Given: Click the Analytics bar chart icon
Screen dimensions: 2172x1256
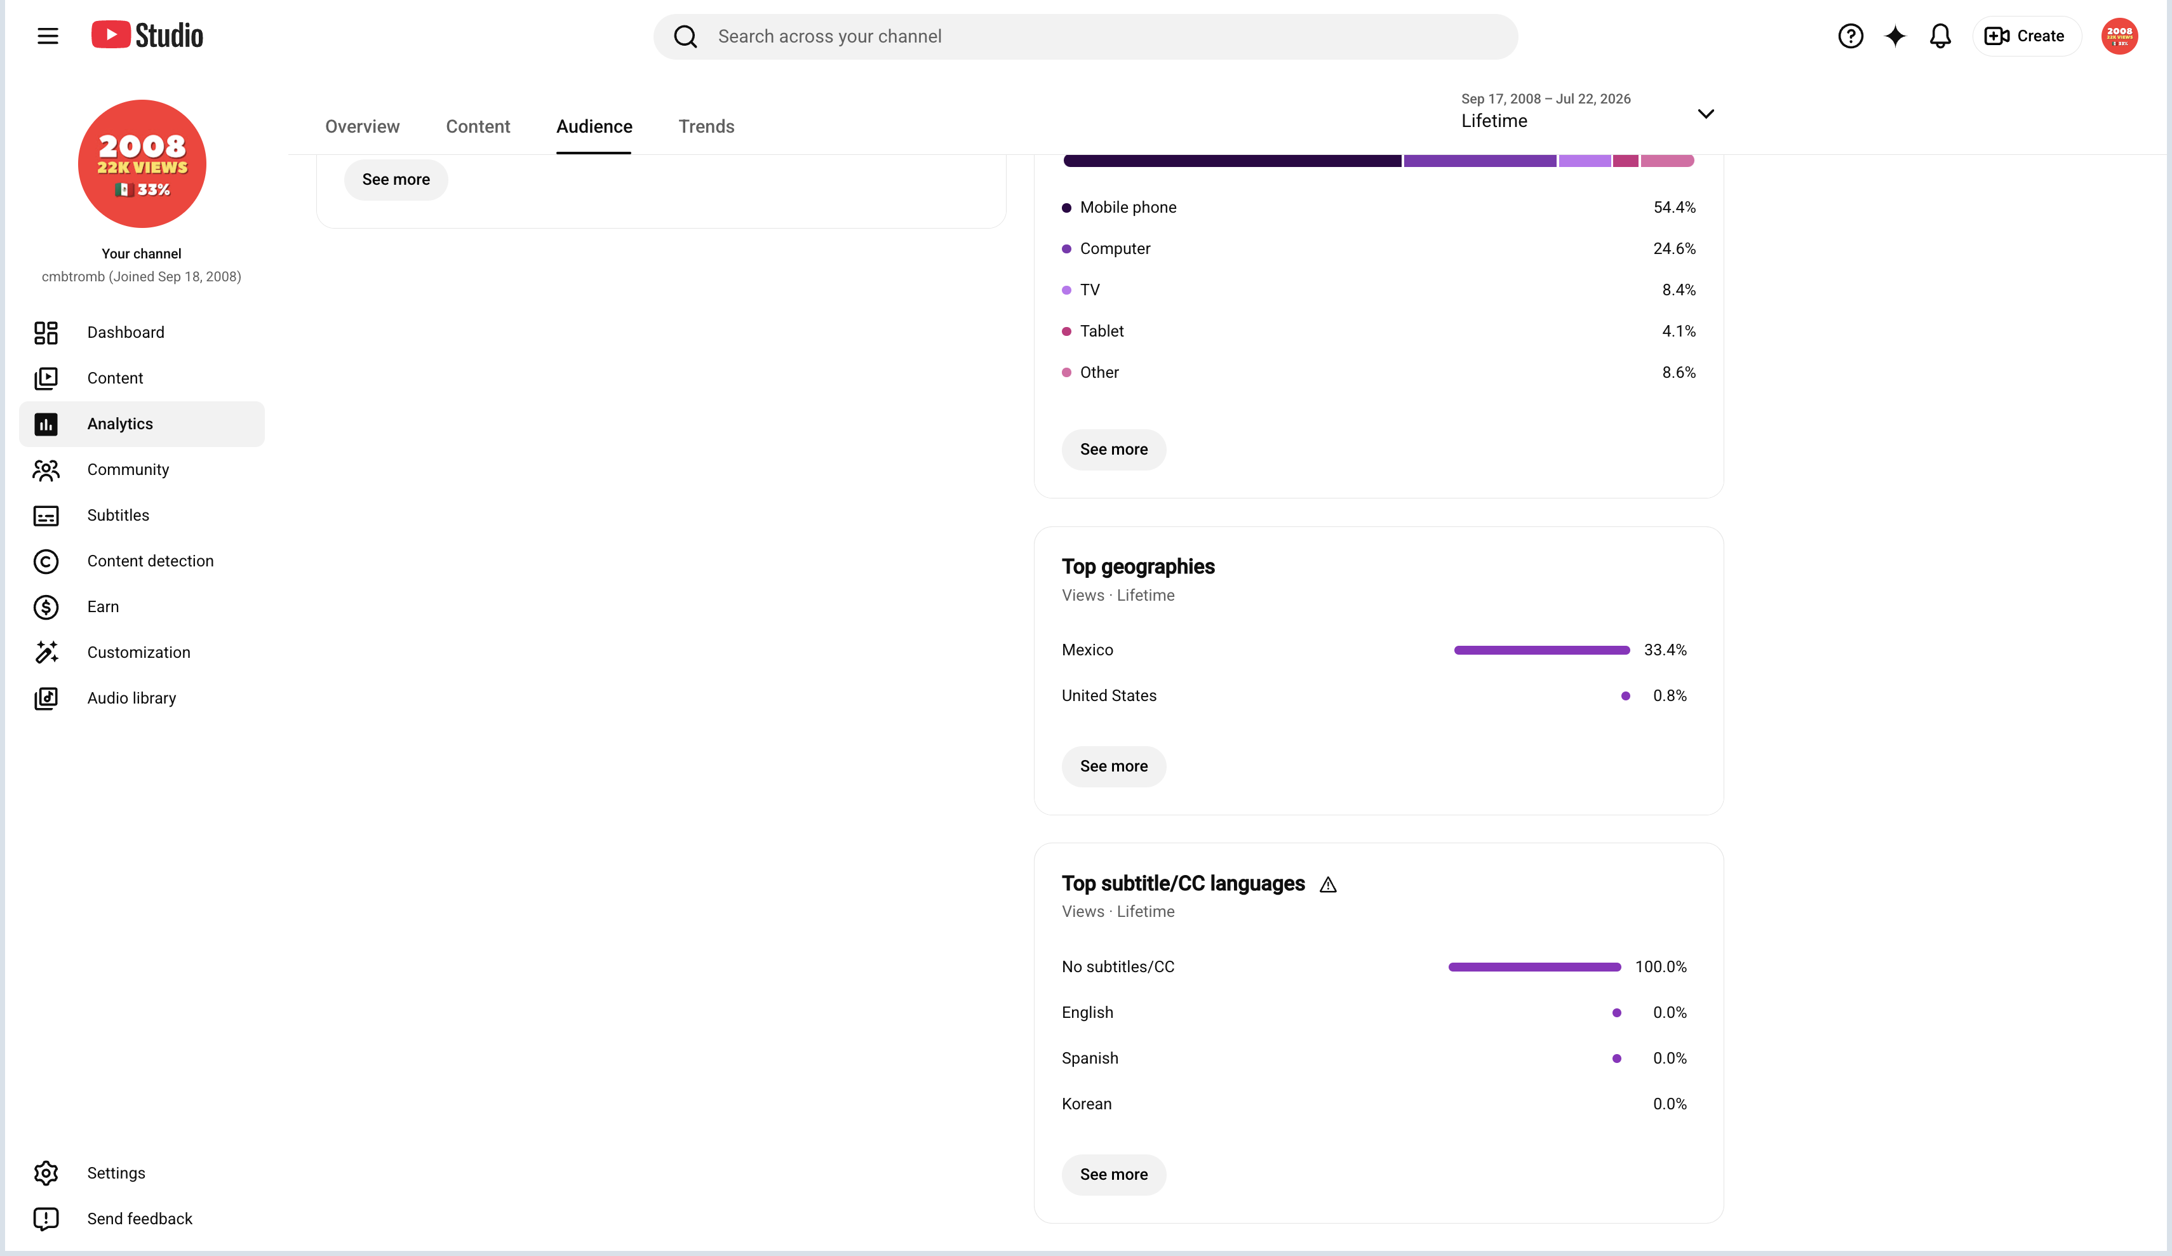Looking at the screenshot, I should point(46,424).
